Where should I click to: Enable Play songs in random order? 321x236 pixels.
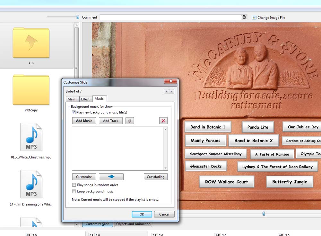[x=74, y=185]
